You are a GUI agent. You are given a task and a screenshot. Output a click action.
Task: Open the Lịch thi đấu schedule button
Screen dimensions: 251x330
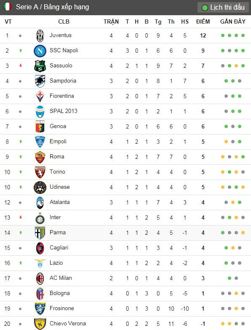[223, 8]
